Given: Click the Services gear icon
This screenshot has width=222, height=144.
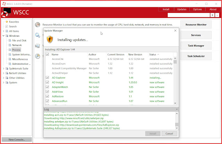Looking at the screenshot, I should click(x=37, y=35).
